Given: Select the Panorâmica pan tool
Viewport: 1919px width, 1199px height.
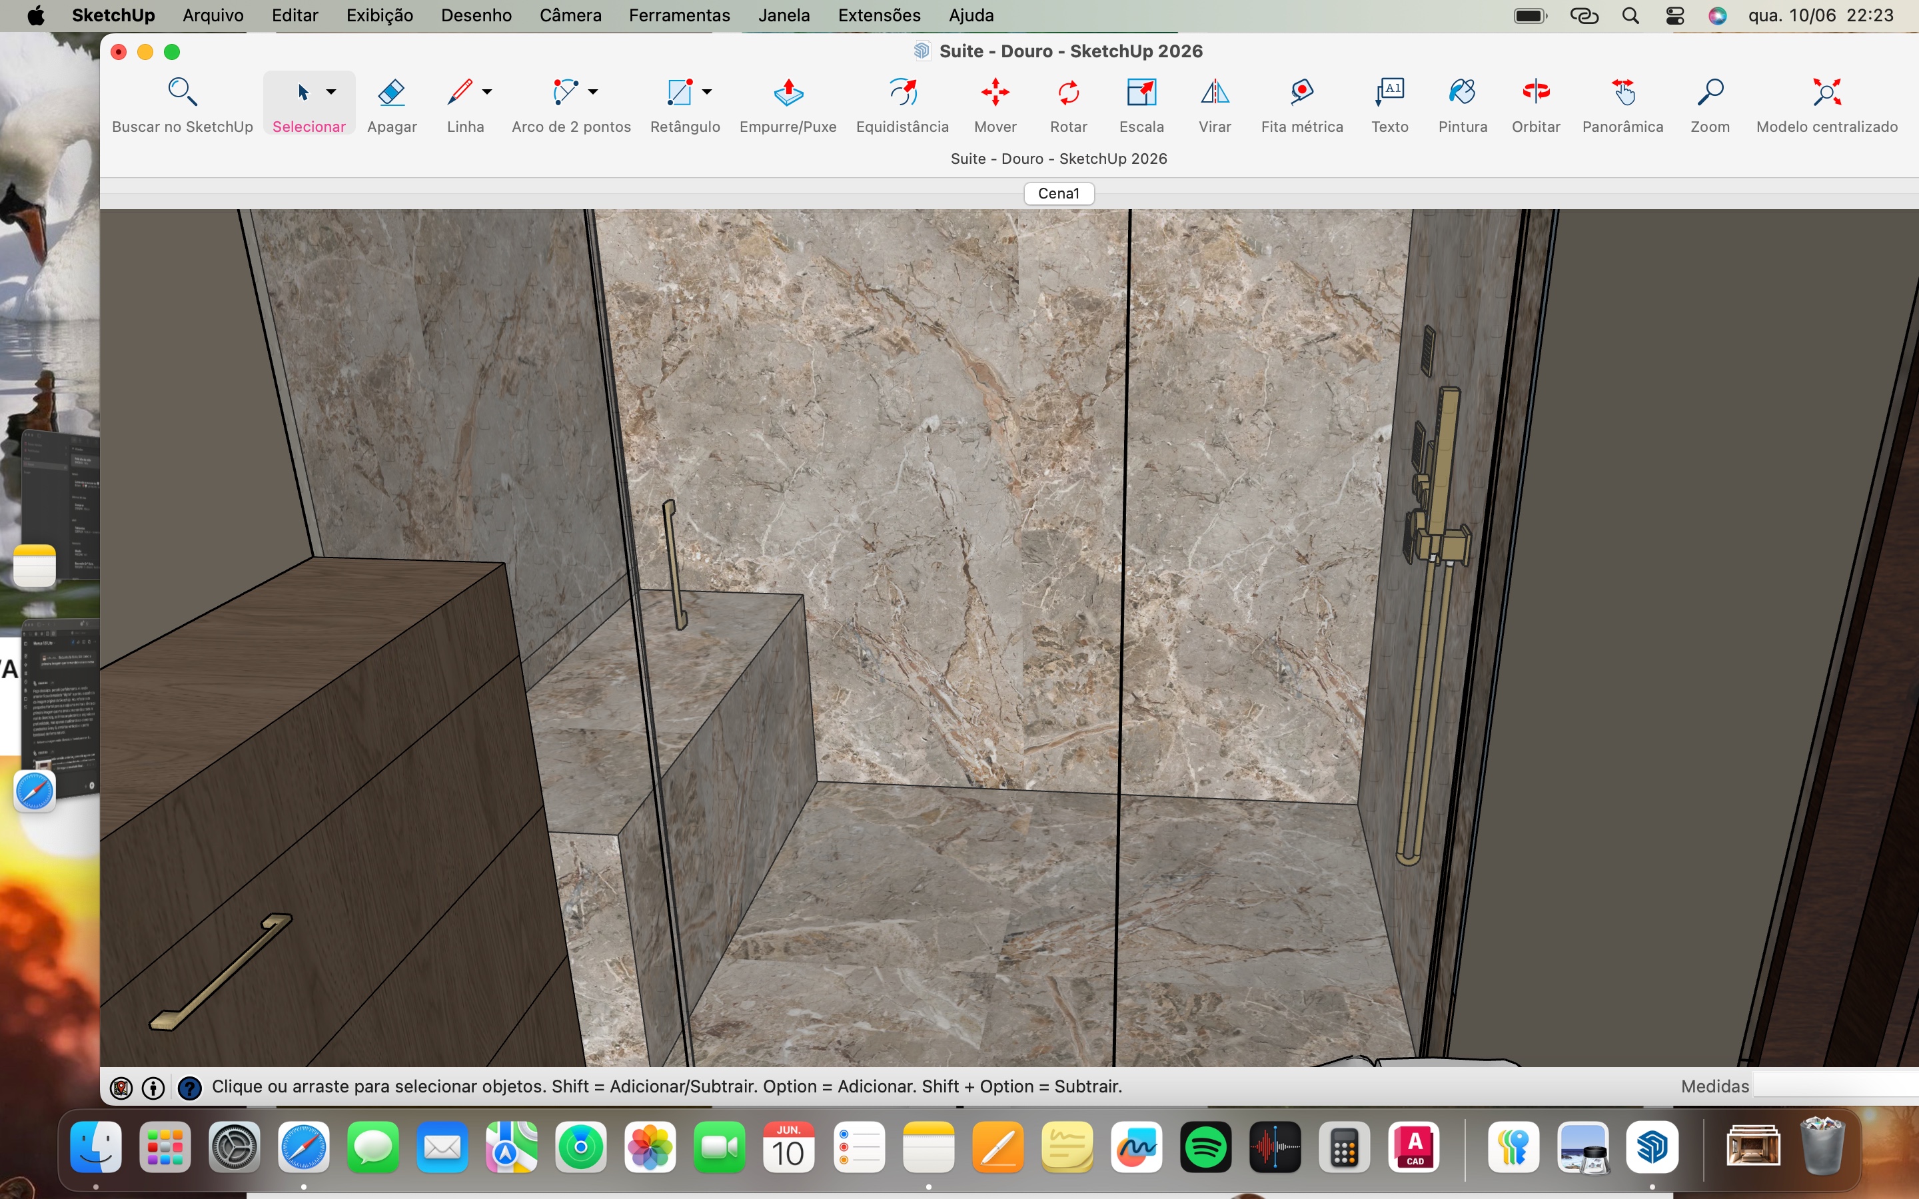Looking at the screenshot, I should 1623,105.
